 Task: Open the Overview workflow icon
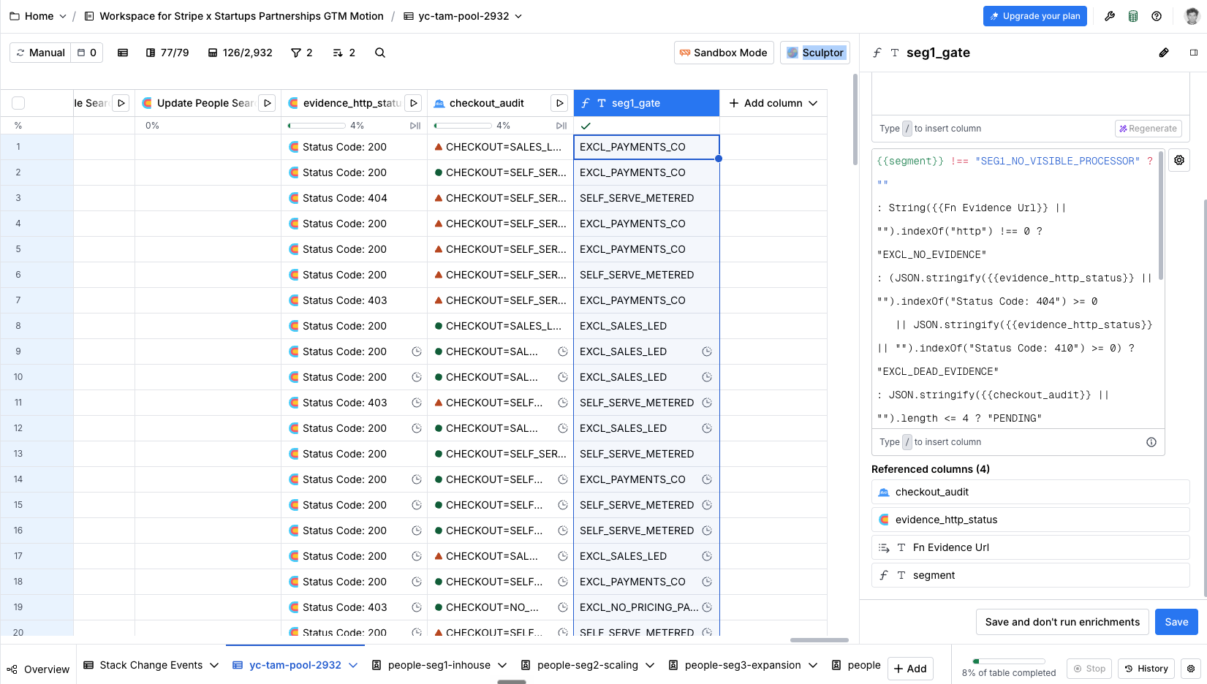[x=12, y=669]
